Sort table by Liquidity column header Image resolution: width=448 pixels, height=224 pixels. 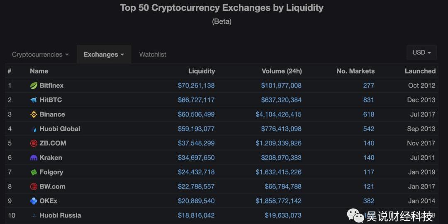pyautogui.click(x=202, y=71)
